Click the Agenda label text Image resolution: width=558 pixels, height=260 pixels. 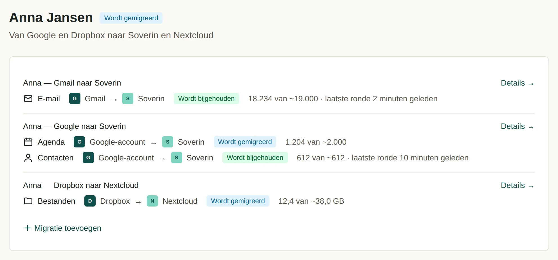point(51,142)
